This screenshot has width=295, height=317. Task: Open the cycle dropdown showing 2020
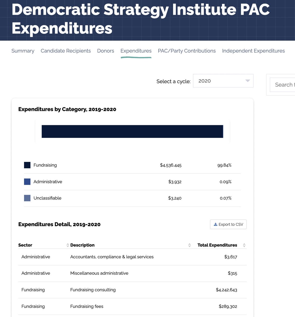pyautogui.click(x=223, y=81)
